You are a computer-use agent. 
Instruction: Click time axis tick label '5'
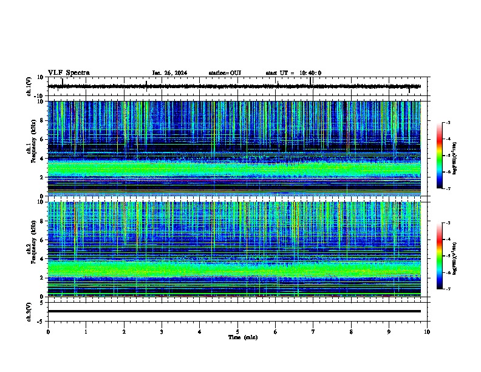237,332
